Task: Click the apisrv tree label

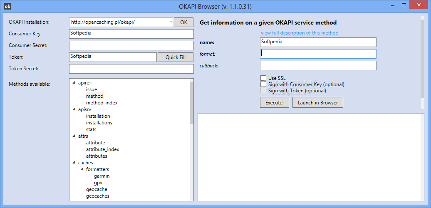Action: (84, 109)
